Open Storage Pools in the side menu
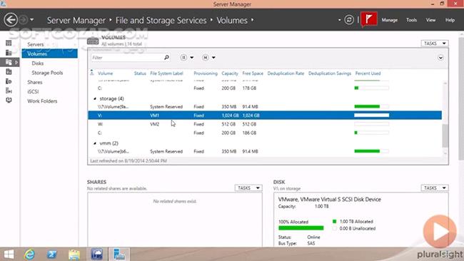The image size is (464, 261). (47, 73)
